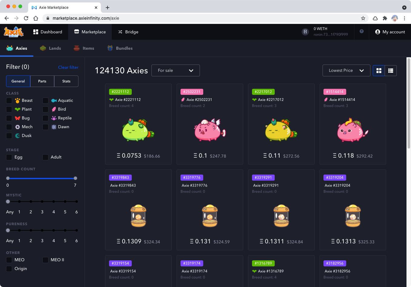Switch to the Items tab
411x287 pixels.
pos(84,48)
